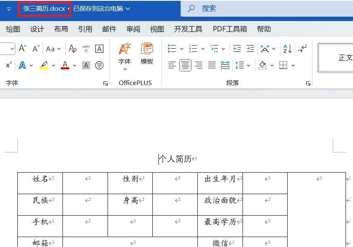The height and width of the screenshot is (247, 353).
Task: Switch to the 设计 tab
Action: point(37,29)
